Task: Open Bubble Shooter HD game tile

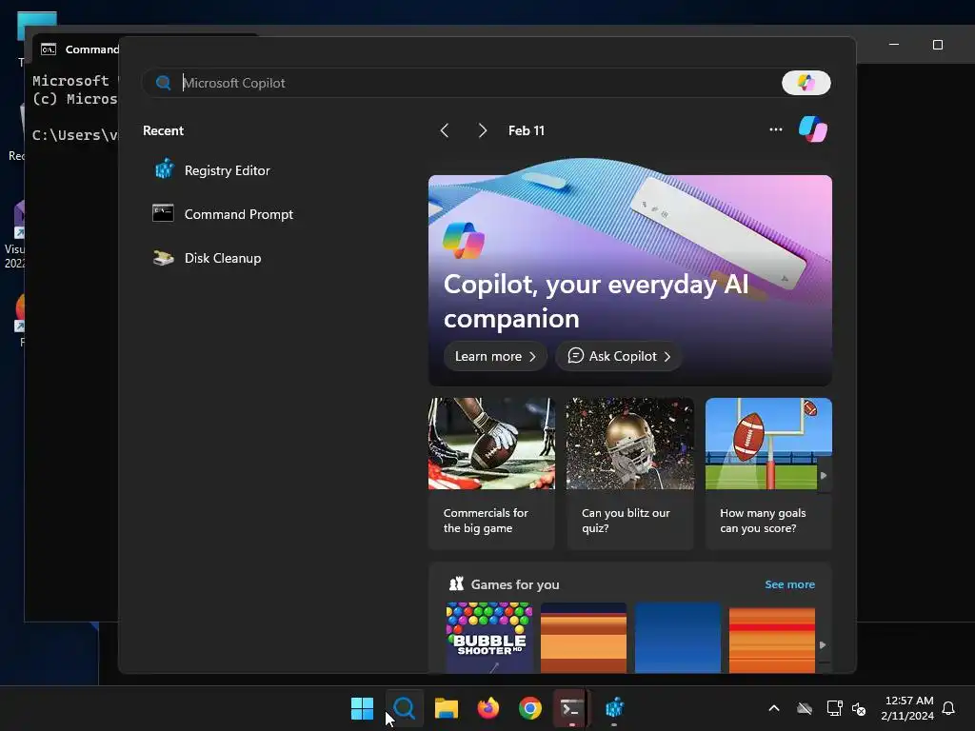Action: click(x=489, y=638)
